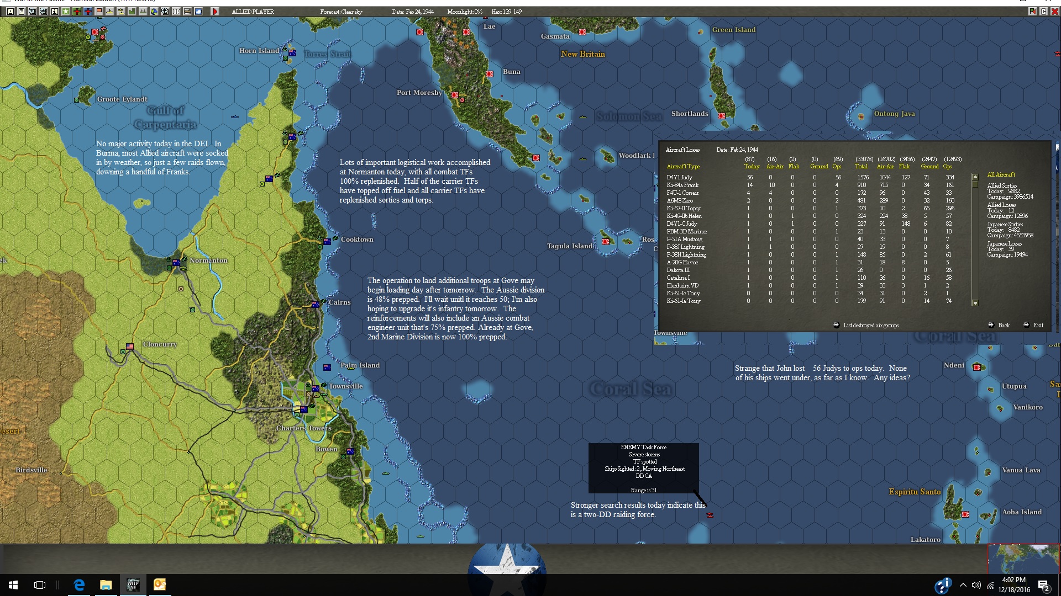Viewport: 1061px width, 596px height.
Task: Toggle the green flag button at top right
Action: click(x=1032, y=11)
